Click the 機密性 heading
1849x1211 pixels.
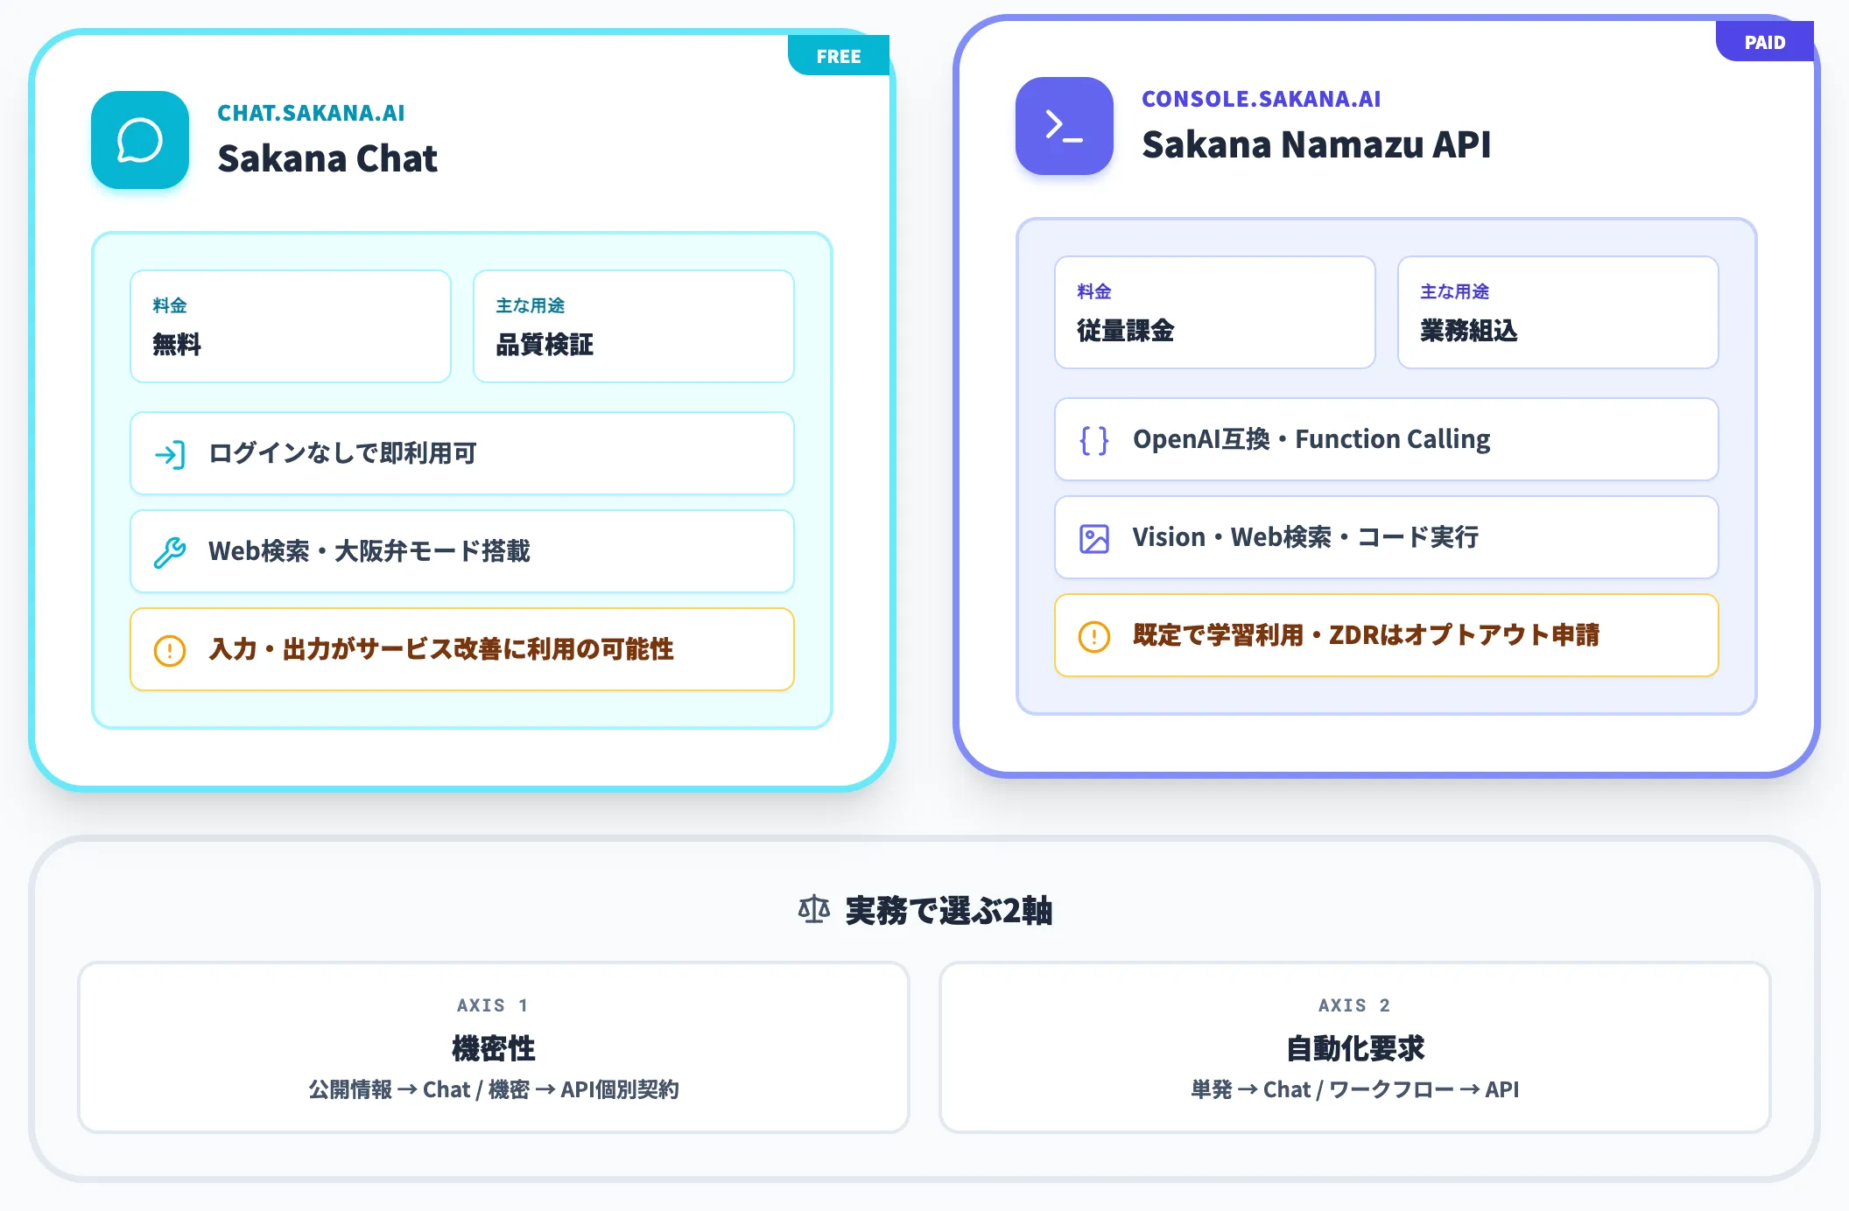coord(494,1047)
